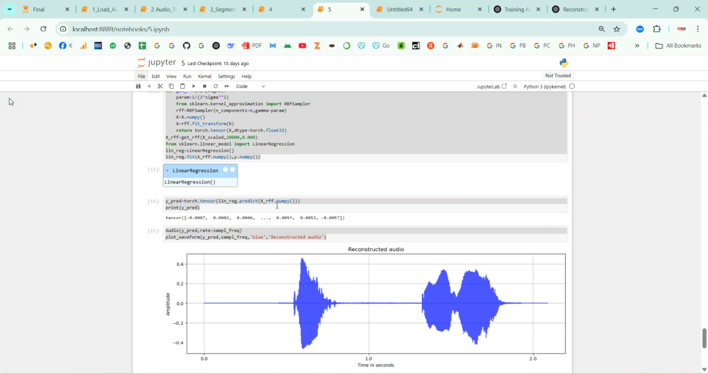
Task: Cut the selected cell using the scissors icon
Action: point(160,86)
